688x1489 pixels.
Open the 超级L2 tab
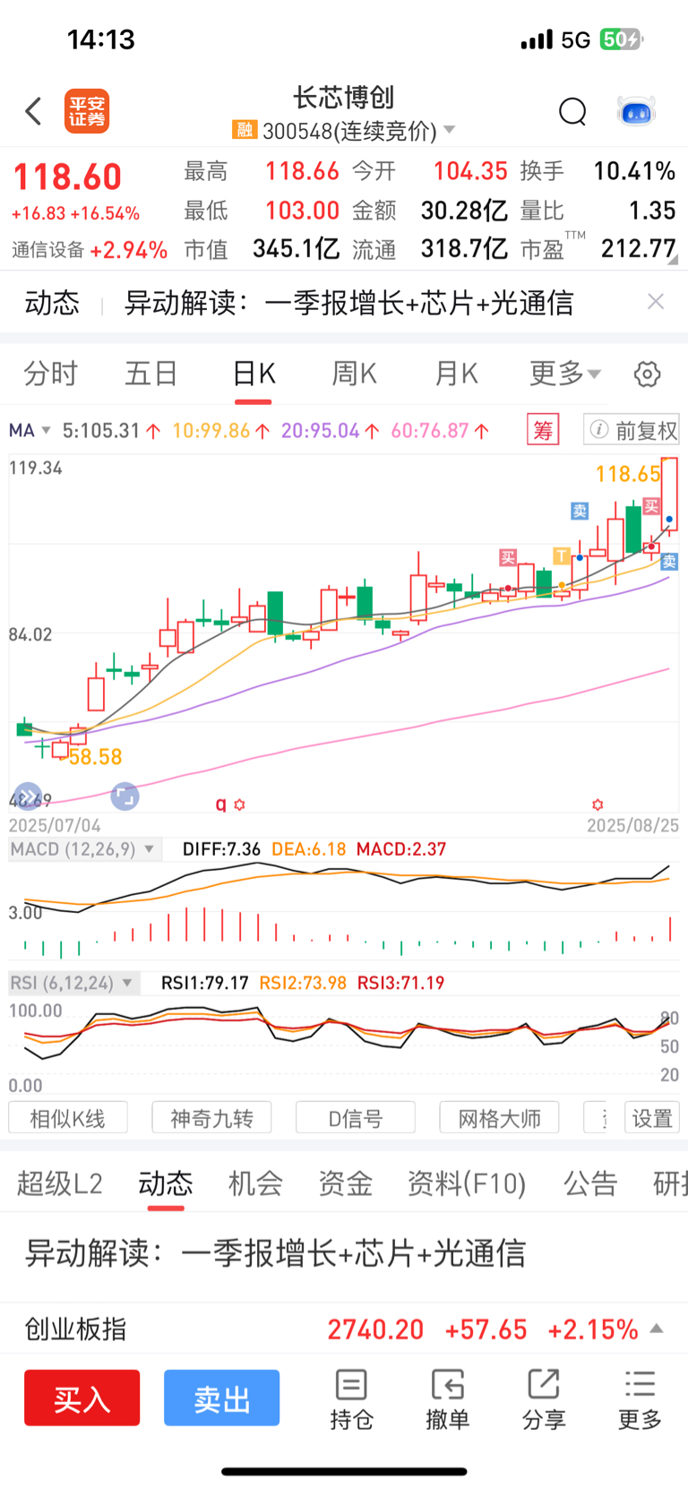(x=59, y=1183)
